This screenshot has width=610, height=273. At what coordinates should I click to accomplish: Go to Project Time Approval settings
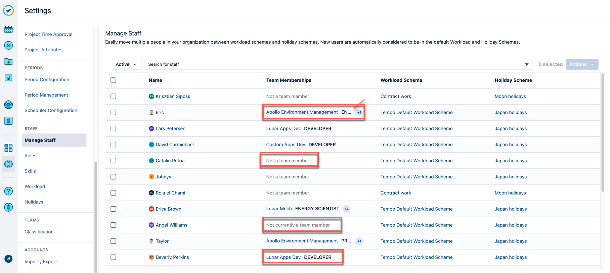(x=48, y=34)
